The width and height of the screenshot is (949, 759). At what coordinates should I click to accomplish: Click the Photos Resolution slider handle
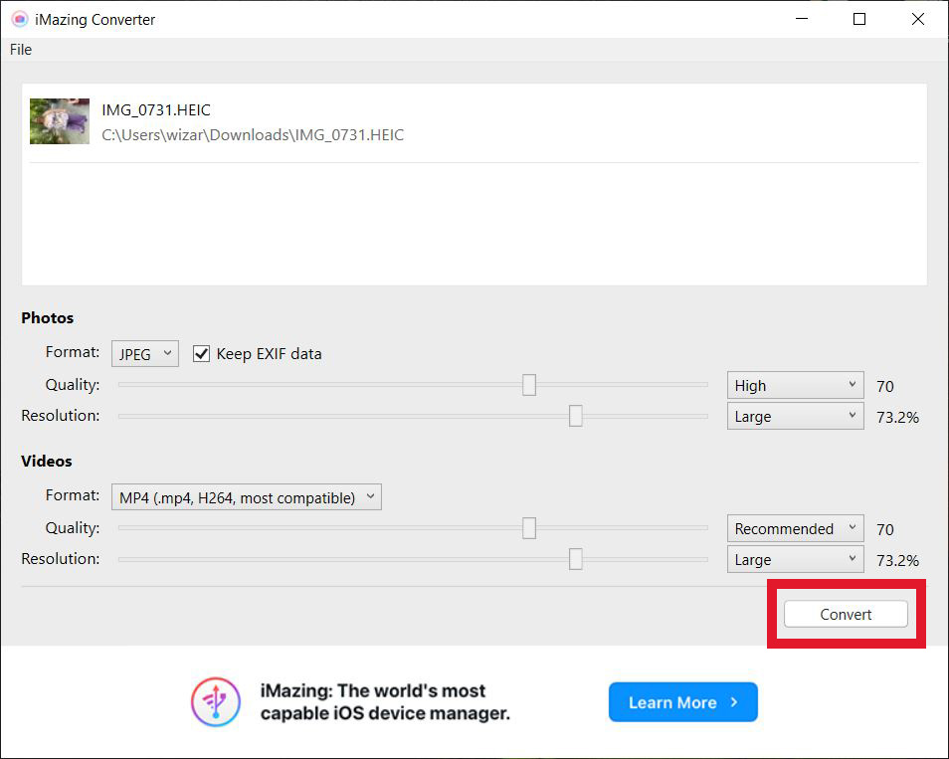tap(575, 417)
